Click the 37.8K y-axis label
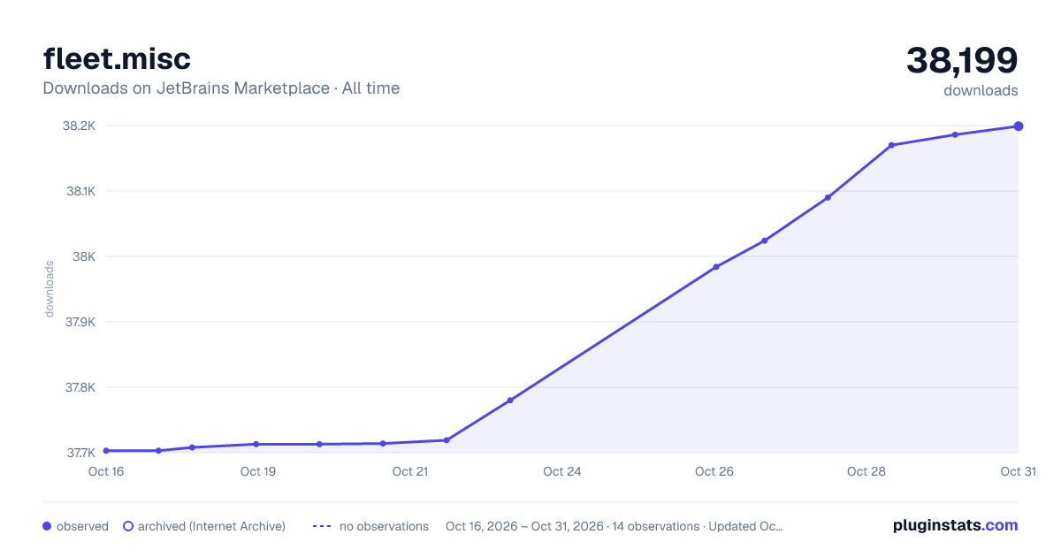The image size is (1061, 557). point(80,387)
